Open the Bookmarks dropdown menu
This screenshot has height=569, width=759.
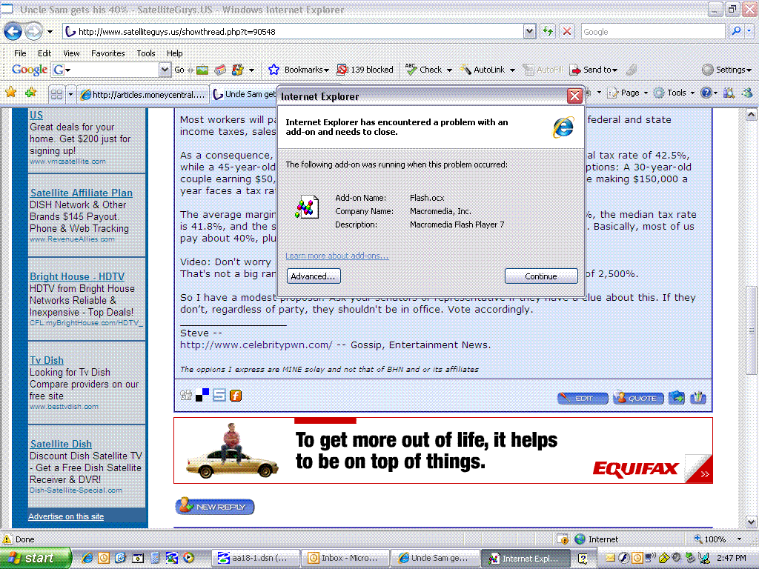(x=326, y=70)
